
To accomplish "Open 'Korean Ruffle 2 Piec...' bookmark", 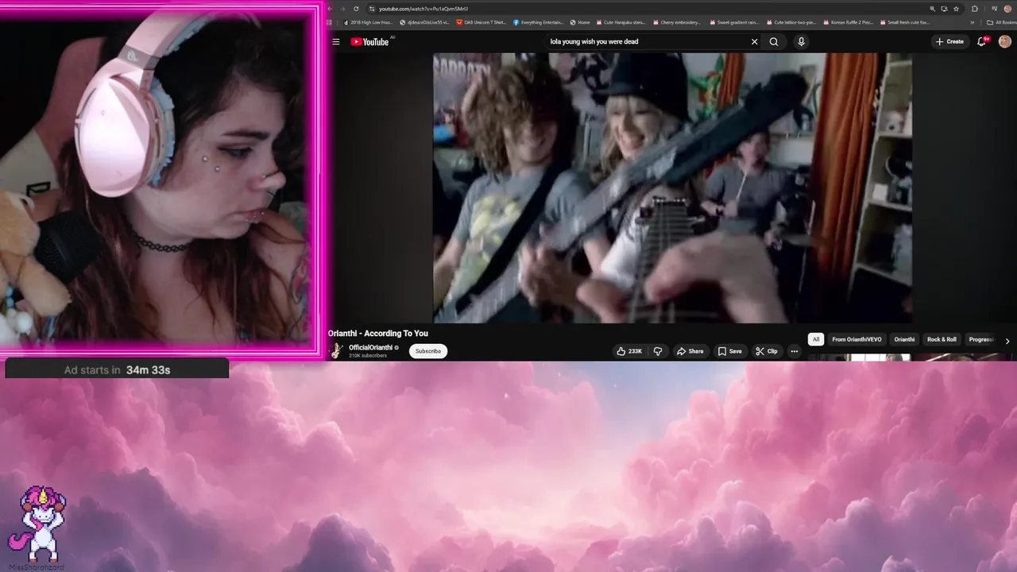I will coord(849,22).
